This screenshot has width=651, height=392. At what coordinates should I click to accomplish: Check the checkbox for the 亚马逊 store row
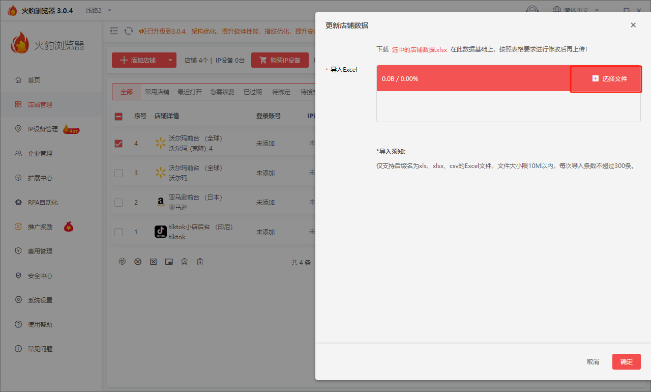coord(119,203)
